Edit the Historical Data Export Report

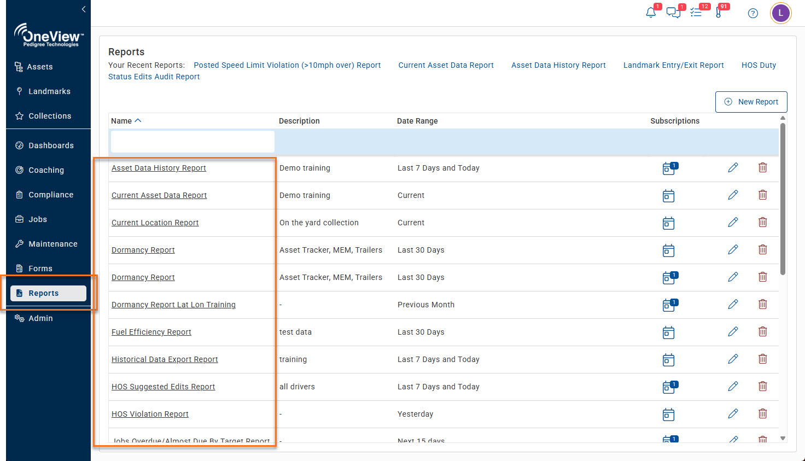coord(733,359)
